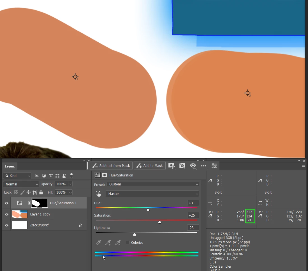The height and width of the screenshot is (271, 308).
Task: Toggle prevent artboard auto-nesting lock
Action: [x=35, y=192]
